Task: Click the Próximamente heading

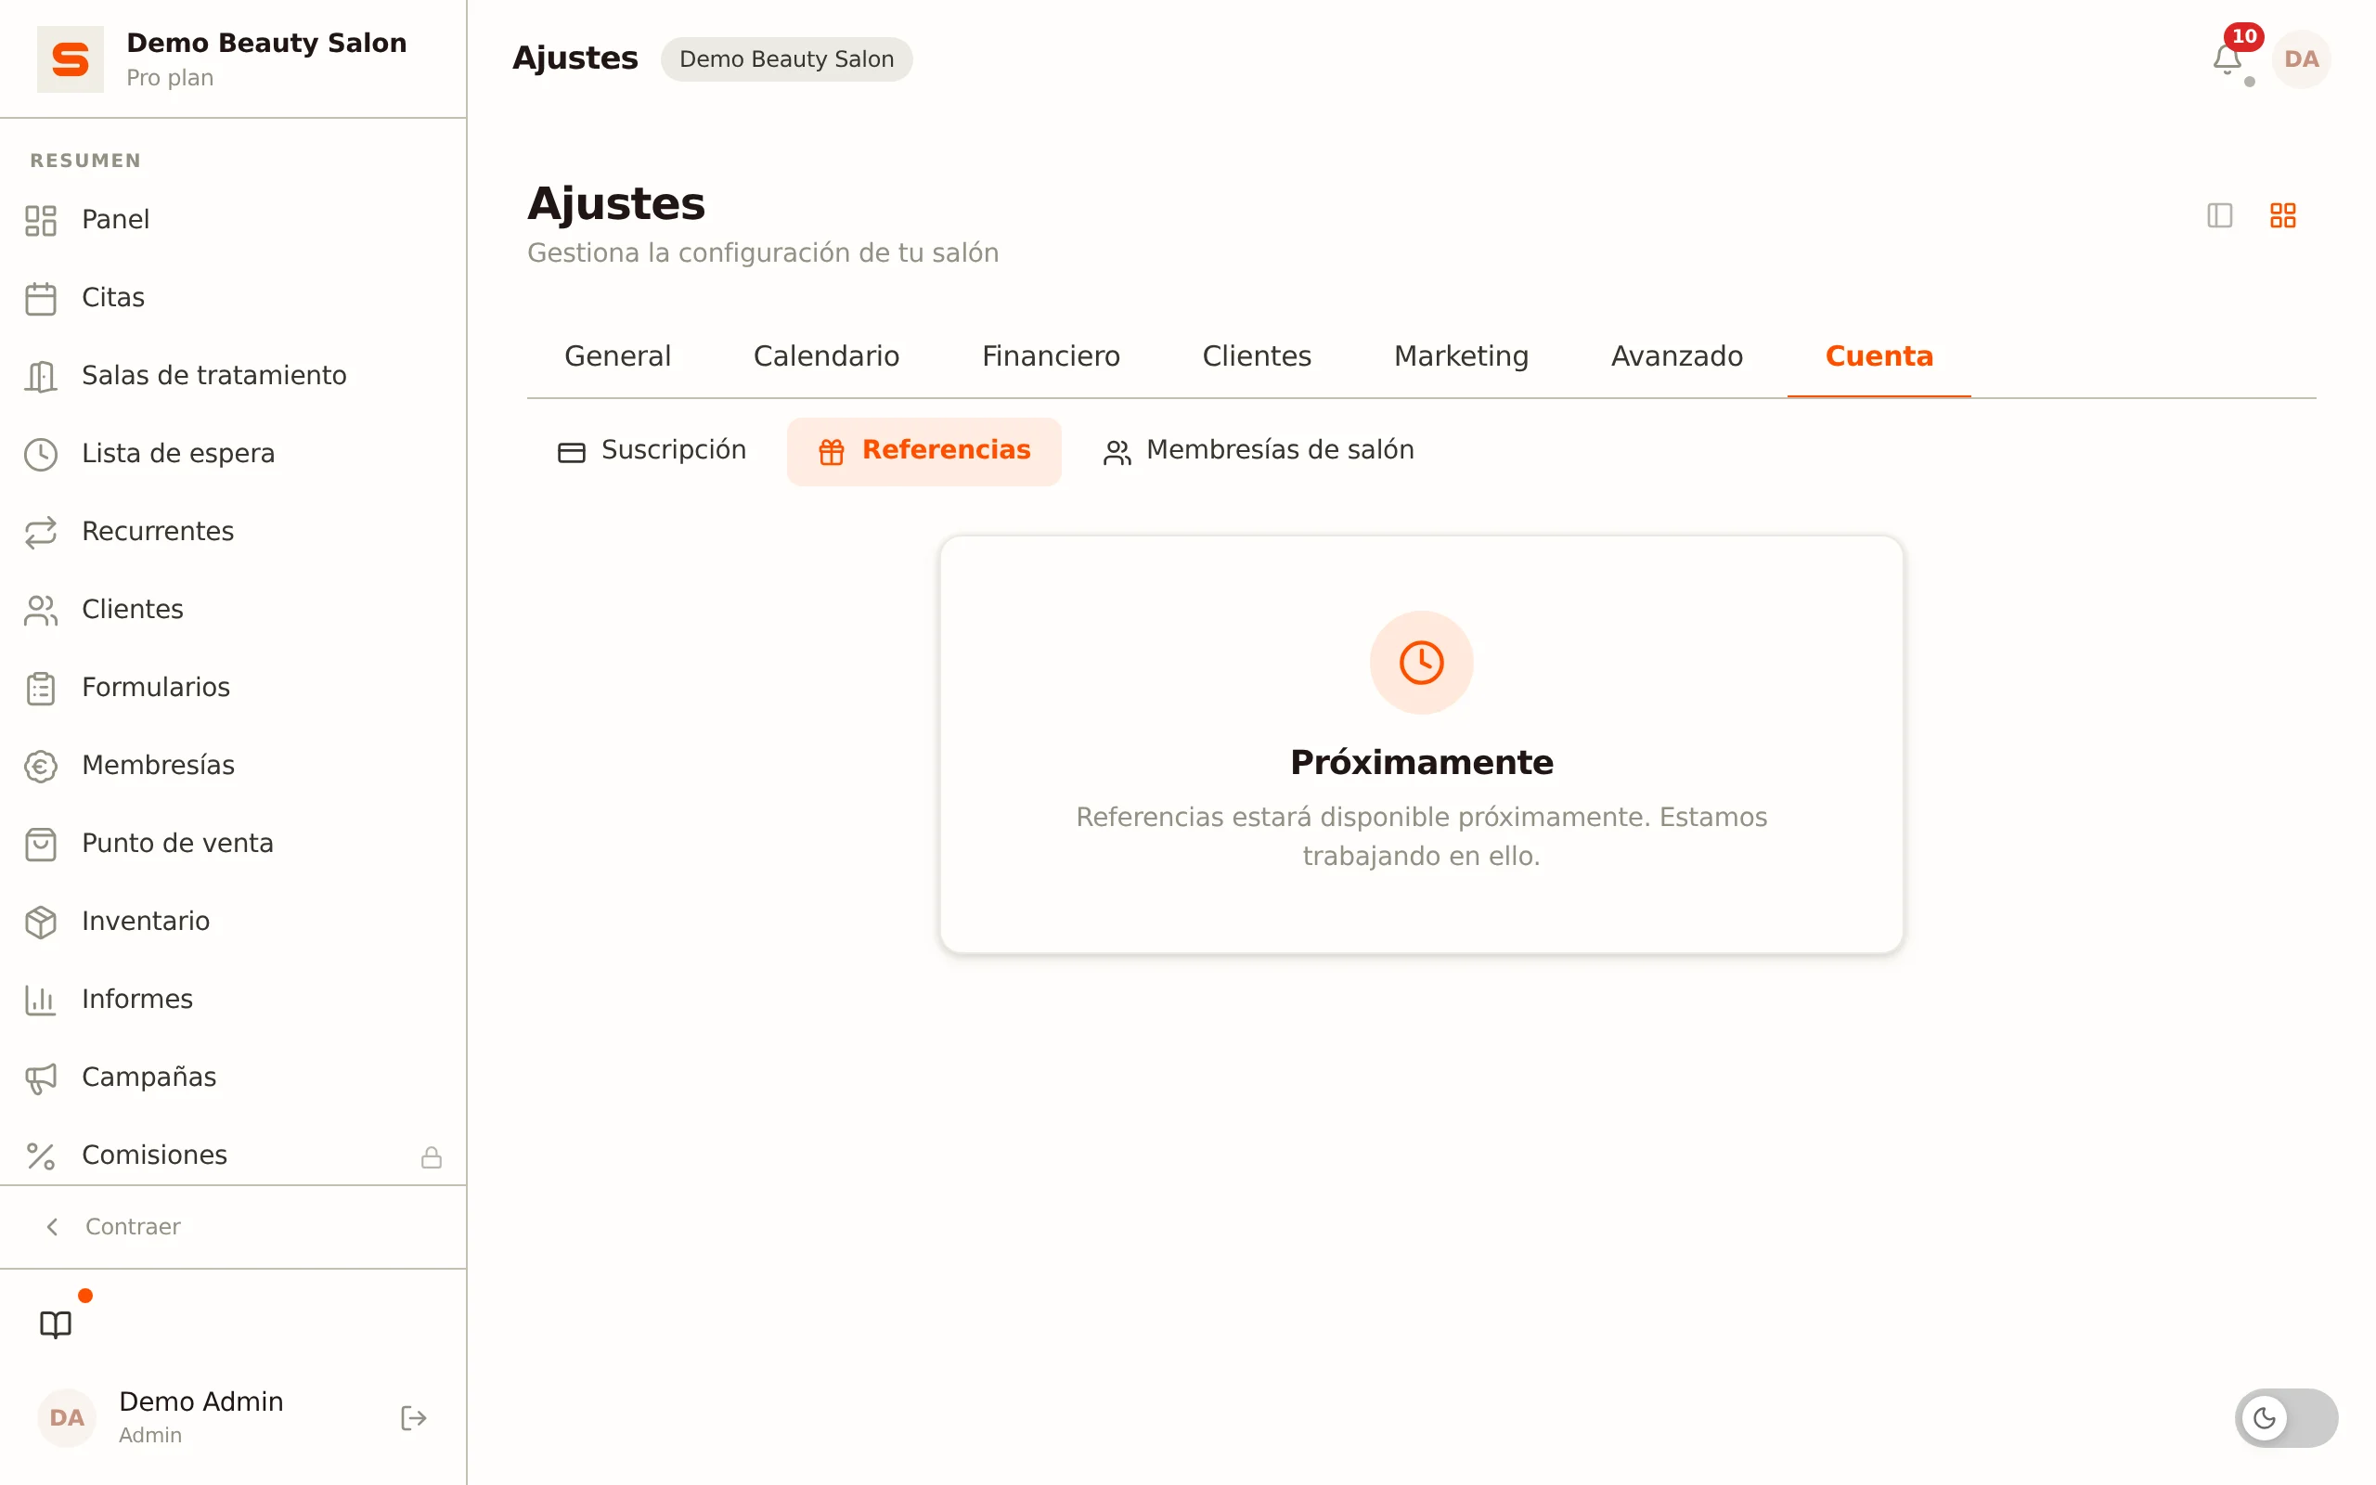Action: pyautogui.click(x=1421, y=762)
